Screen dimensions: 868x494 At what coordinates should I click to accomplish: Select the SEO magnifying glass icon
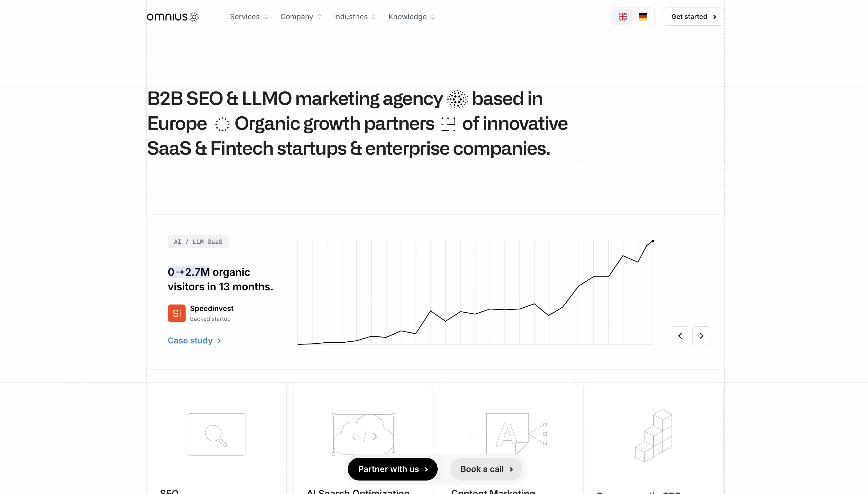[217, 435]
